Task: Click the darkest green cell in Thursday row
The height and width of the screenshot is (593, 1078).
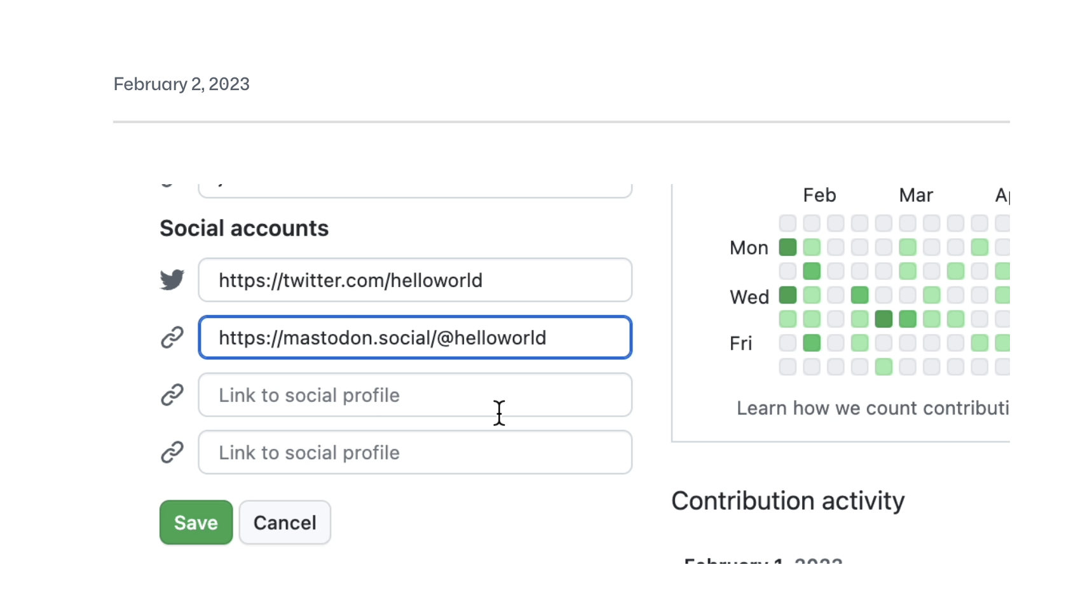Action: [x=884, y=319]
